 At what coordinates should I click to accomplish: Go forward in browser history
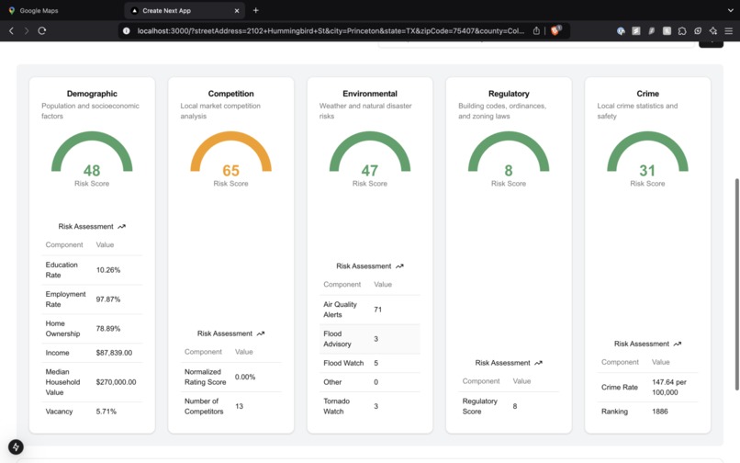coord(27,30)
